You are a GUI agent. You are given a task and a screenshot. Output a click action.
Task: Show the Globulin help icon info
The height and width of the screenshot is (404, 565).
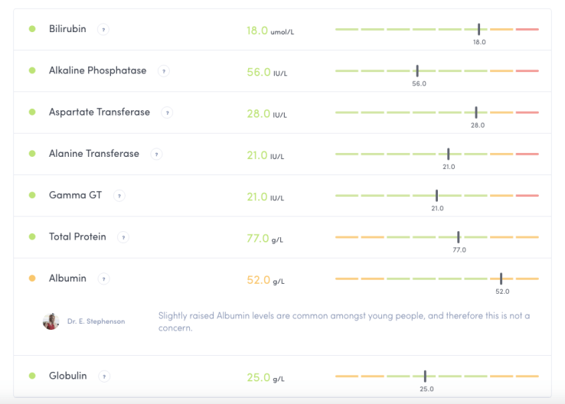click(x=103, y=376)
